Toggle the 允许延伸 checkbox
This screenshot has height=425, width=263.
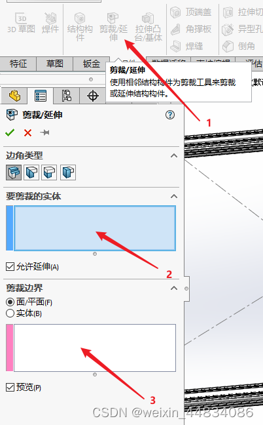(10, 267)
